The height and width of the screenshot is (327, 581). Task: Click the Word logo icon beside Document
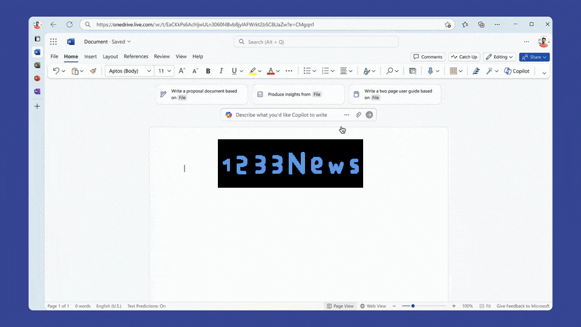point(71,42)
